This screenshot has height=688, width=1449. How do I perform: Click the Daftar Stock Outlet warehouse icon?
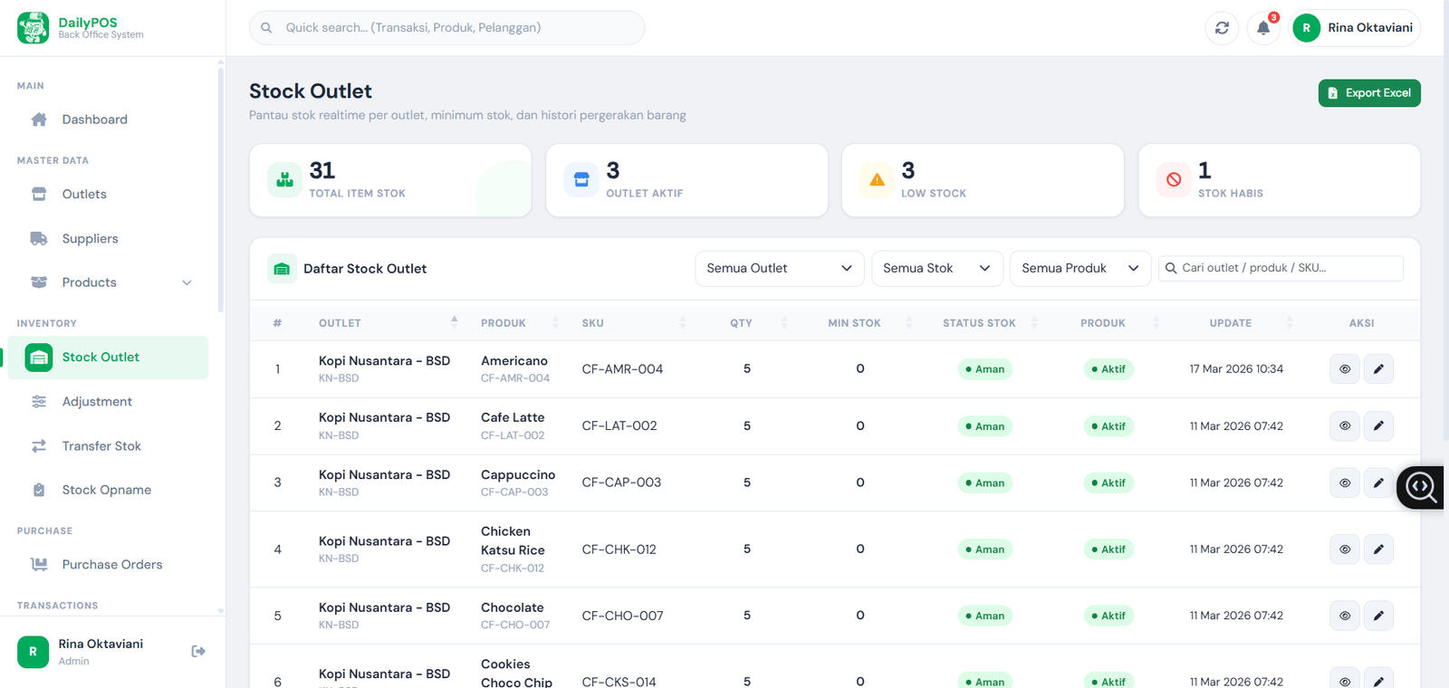(x=282, y=269)
